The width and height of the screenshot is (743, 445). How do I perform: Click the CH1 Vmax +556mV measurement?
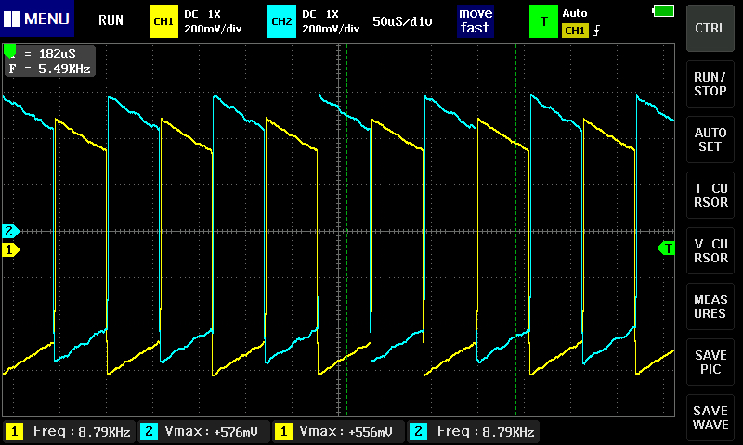(x=339, y=431)
